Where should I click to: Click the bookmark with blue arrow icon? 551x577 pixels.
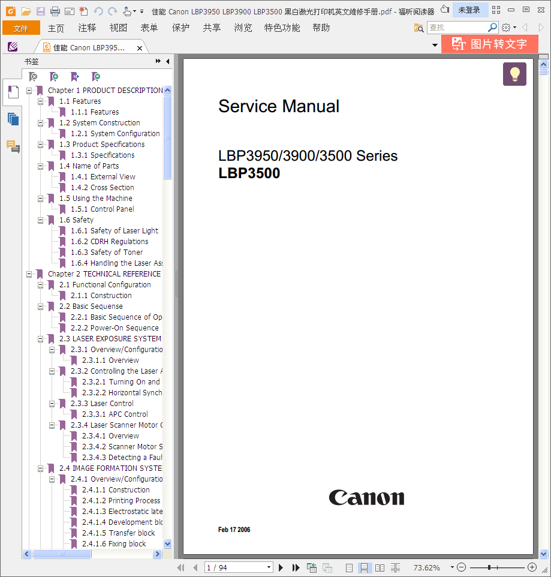pos(75,77)
